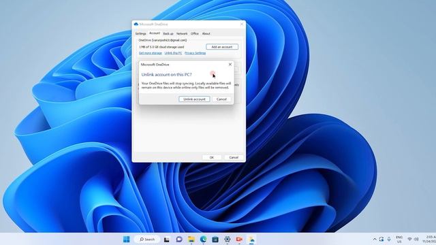Click the red screen recorder taskbar icon
This screenshot has height=245, width=436.
click(x=239, y=239)
